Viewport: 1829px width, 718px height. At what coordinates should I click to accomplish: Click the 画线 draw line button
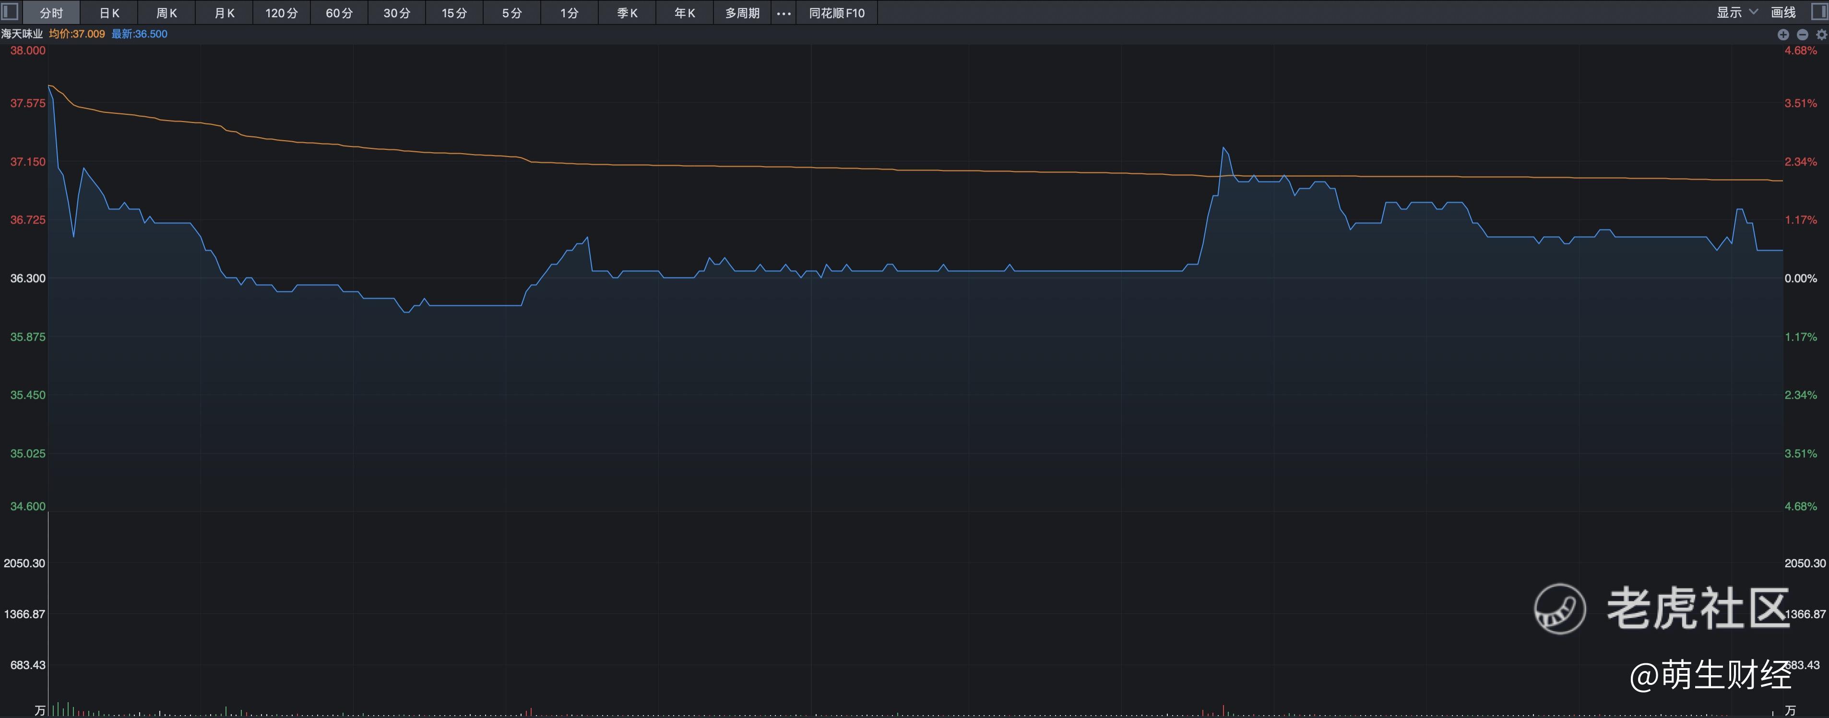[1783, 12]
